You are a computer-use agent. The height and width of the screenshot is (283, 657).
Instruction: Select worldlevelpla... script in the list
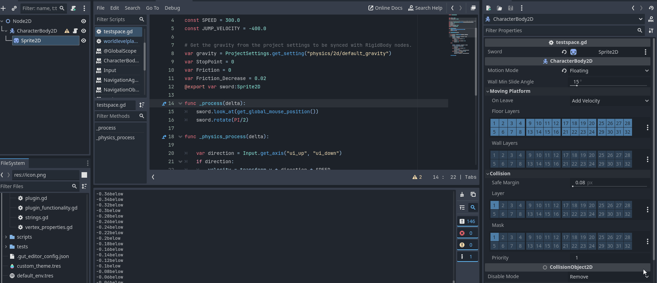click(119, 41)
